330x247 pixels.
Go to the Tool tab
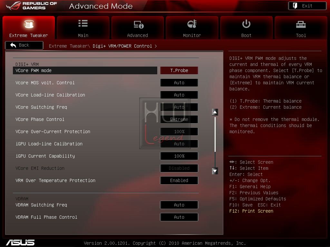pos(301,28)
